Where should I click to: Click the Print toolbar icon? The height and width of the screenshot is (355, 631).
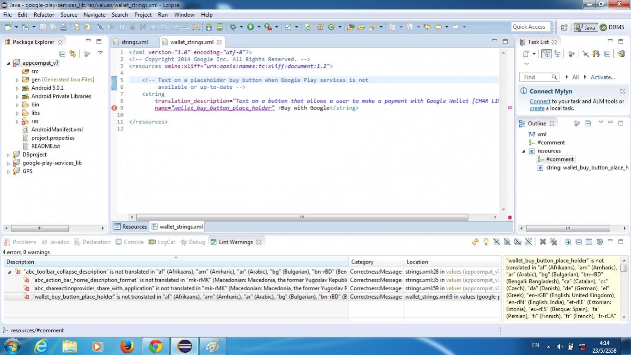click(64, 27)
